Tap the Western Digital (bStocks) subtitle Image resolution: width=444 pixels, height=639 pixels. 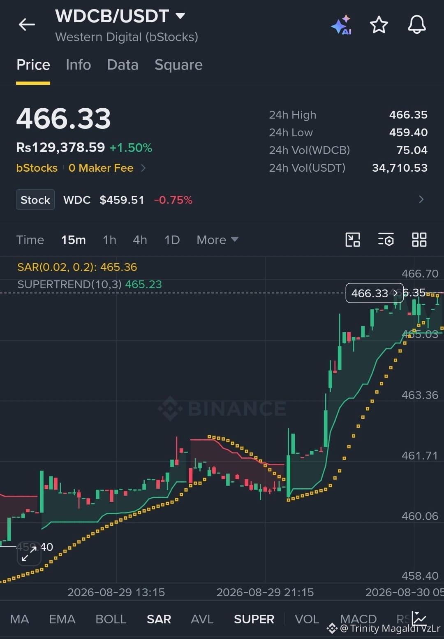(127, 37)
